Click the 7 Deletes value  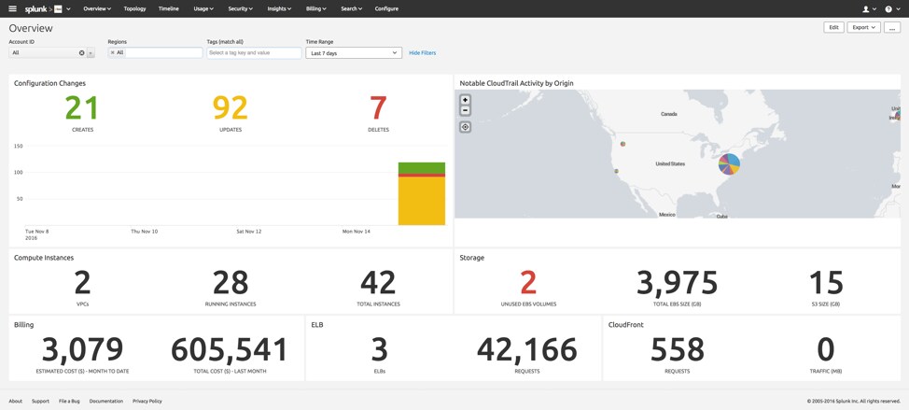coord(378,107)
